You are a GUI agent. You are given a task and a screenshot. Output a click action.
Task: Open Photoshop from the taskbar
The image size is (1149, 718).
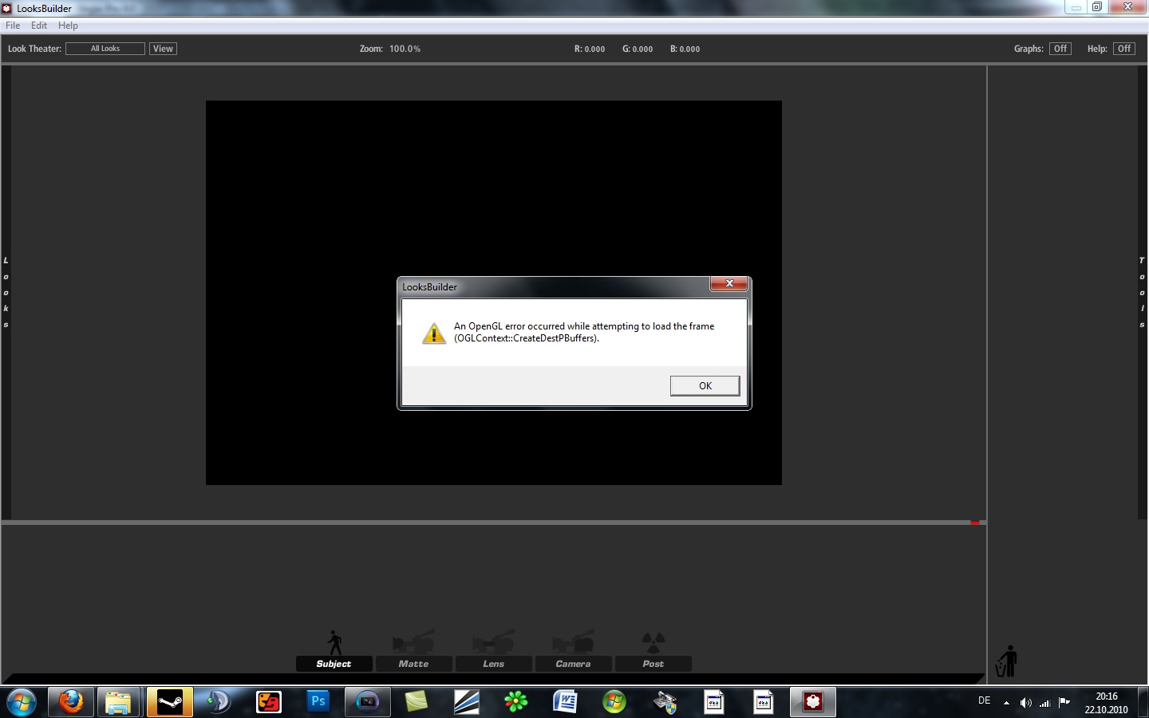click(x=318, y=702)
